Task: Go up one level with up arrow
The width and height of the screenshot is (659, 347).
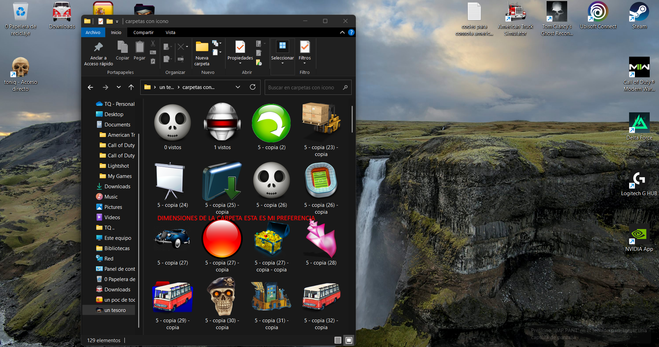Action: [x=131, y=87]
